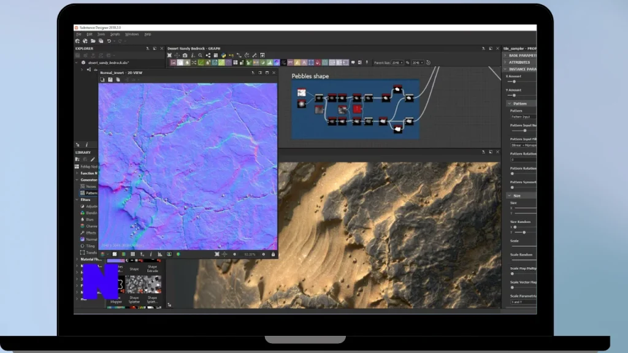The height and width of the screenshot is (353, 628).
Task: Open the Windows menu
Action: pyautogui.click(x=132, y=34)
